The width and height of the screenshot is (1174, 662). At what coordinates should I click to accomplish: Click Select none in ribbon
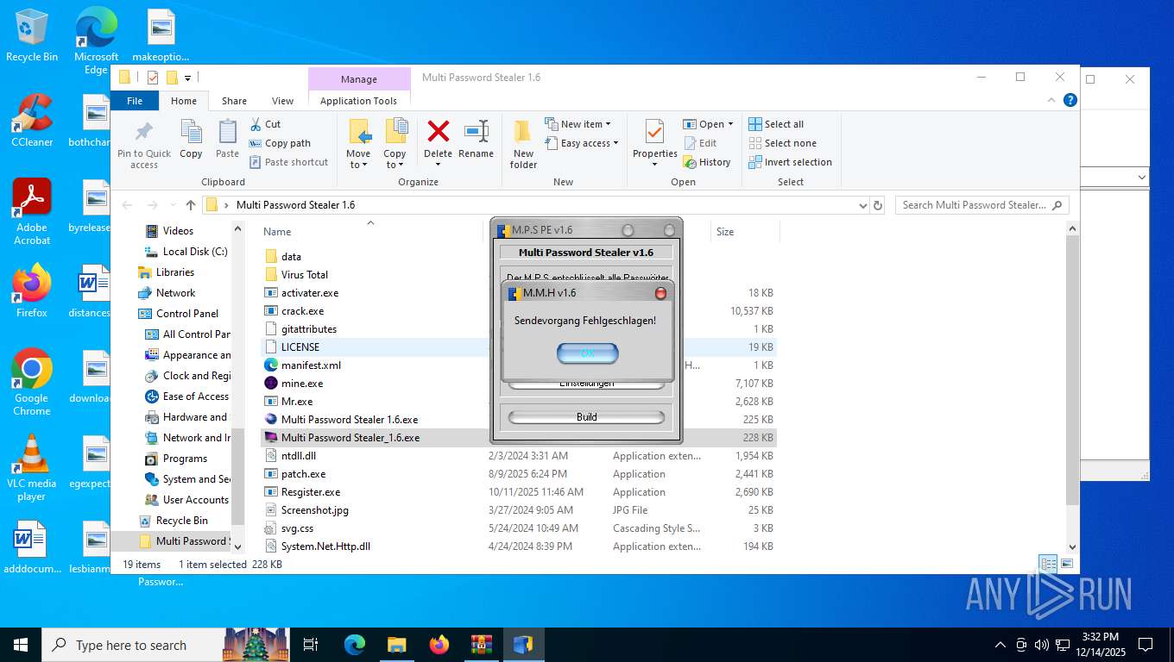coord(782,143)
